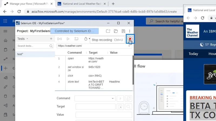Click The Weather Channel logo
This screenshot has height=121, width=216.
click(193, 31)
